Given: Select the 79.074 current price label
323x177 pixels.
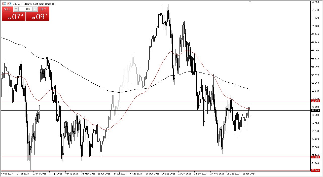Looking at the screenshot, I should coord(315,110).
